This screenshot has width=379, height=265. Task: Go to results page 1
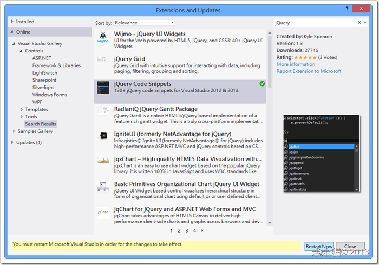tap(172, 231)
